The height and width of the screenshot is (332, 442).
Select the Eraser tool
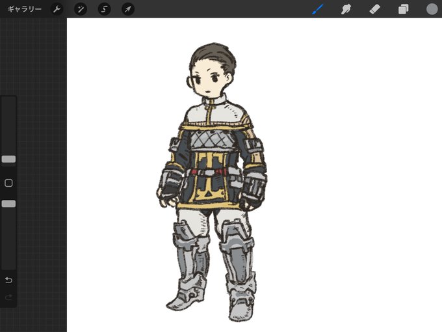tap(374, 9)
